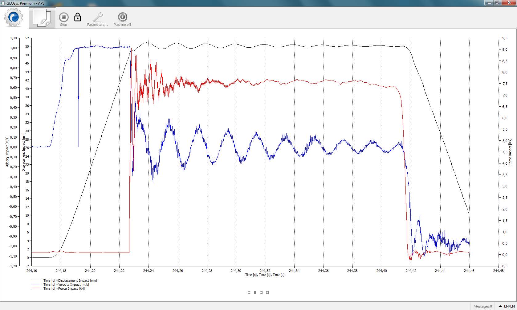Viewport: 517px width, 310px height.
Task: Click the Force Impact [kN] axis title
Action: (510, 152)
